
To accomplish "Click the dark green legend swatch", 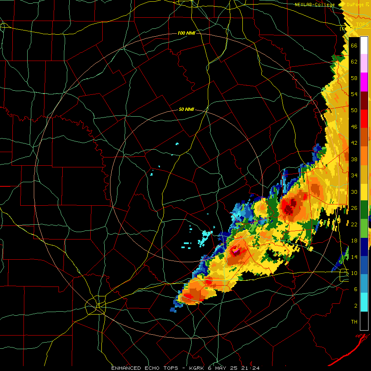I will coord(364,210).
